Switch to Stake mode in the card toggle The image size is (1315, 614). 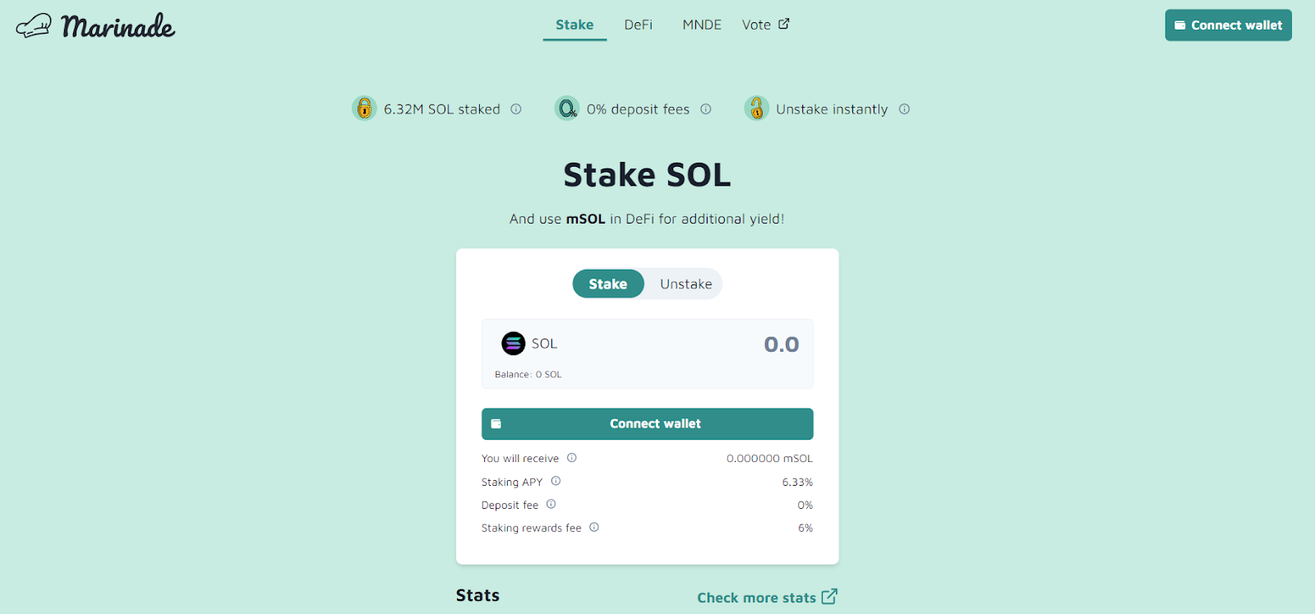point(608,284)
